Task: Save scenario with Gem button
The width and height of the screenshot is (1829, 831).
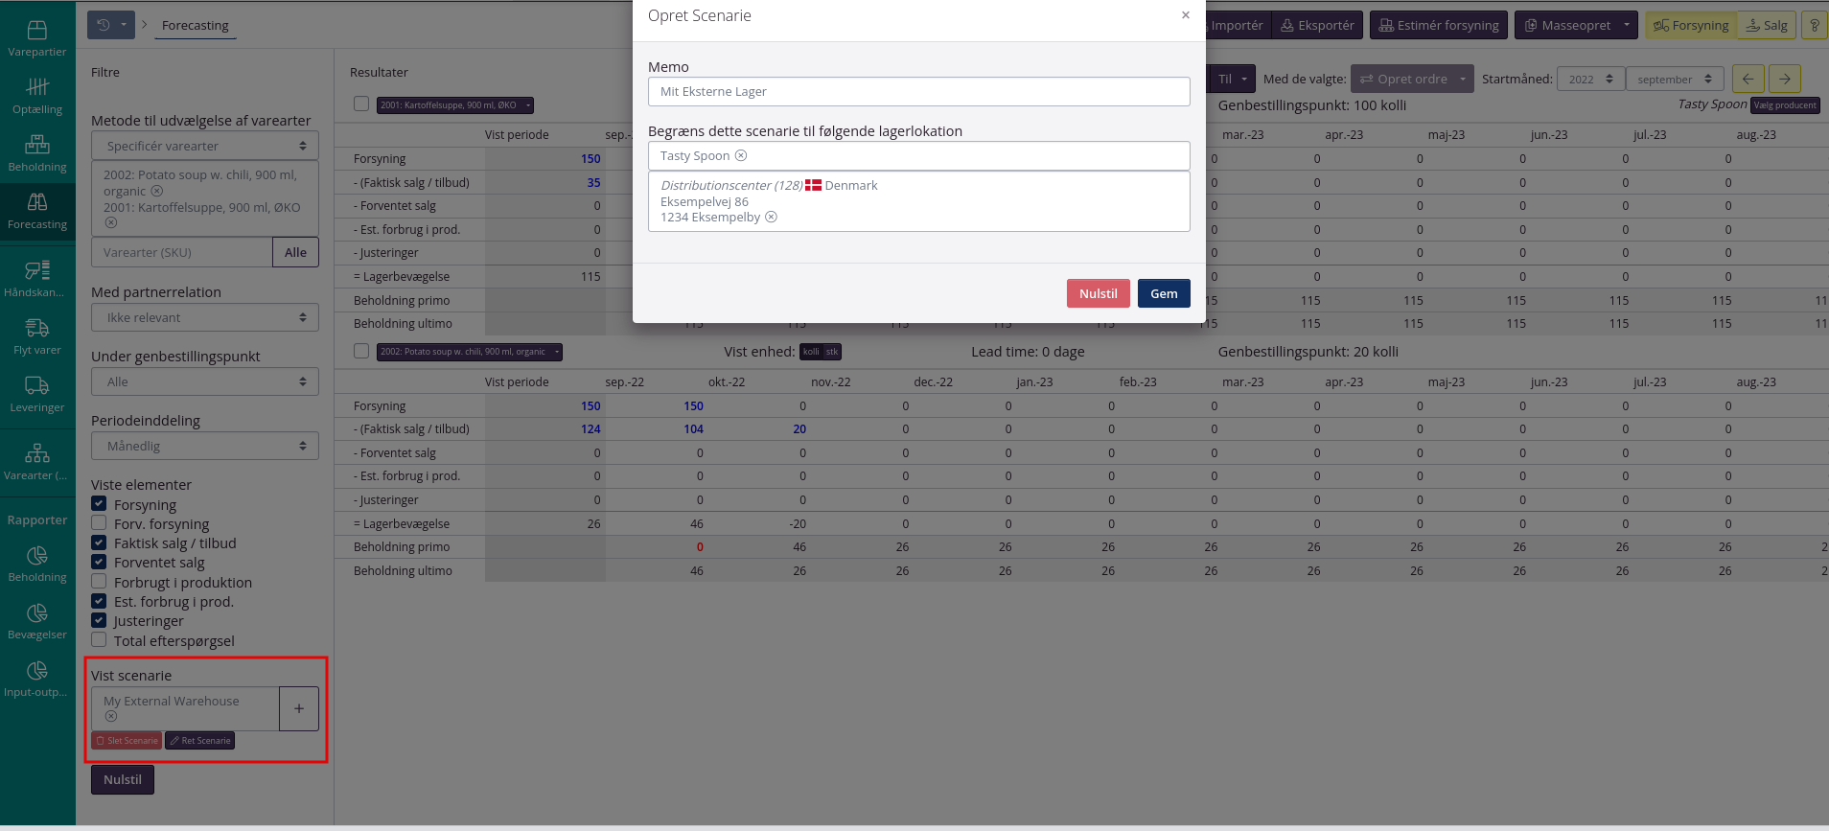Action: [x=1164, y=293]
